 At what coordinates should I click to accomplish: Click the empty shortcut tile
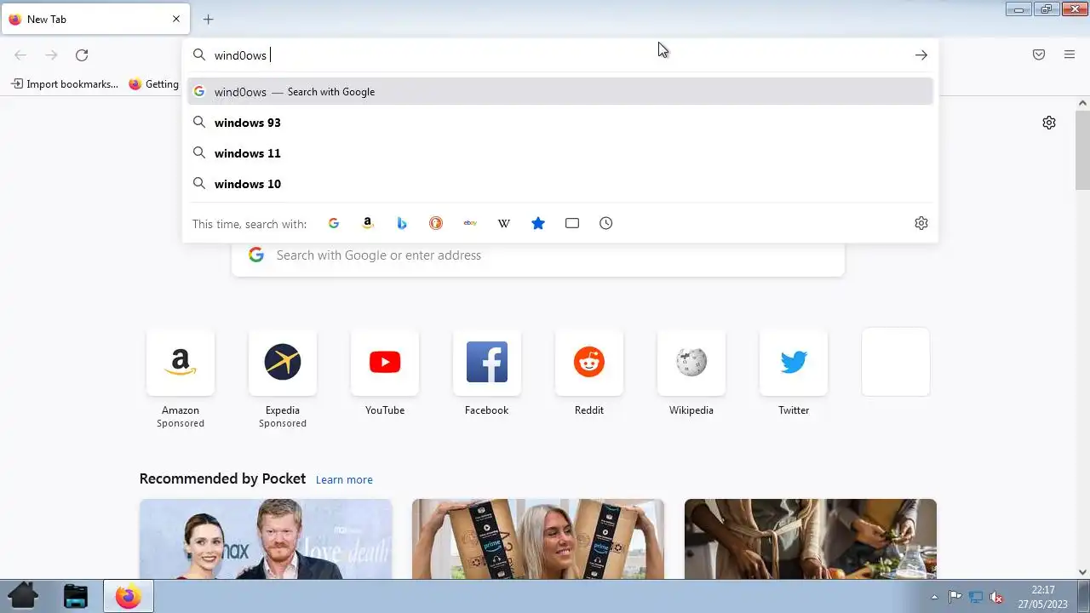point(896,362)
